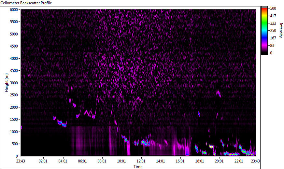Click the 22:01 time axis label
The height and width of the screenshot is (169, 284).
[239, 161]
